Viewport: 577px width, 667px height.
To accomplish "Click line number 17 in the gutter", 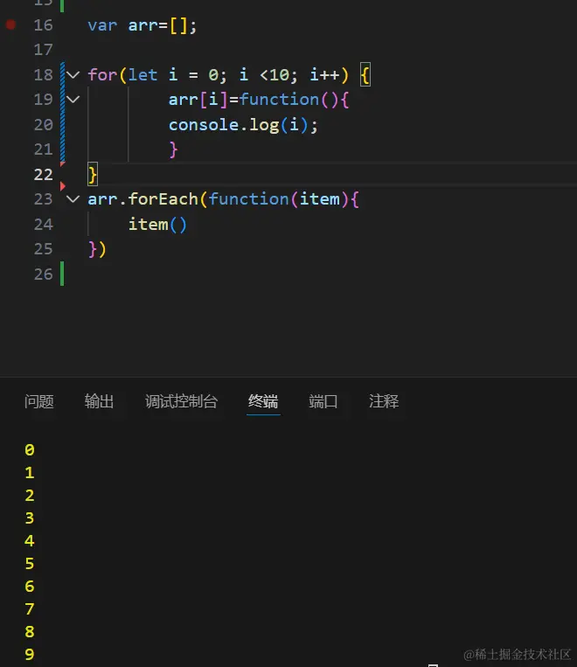I will tap(44, 50).
